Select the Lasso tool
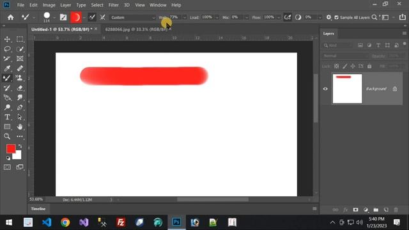Image resolution: width=409 pixels, height=230 pixels. 7,49
